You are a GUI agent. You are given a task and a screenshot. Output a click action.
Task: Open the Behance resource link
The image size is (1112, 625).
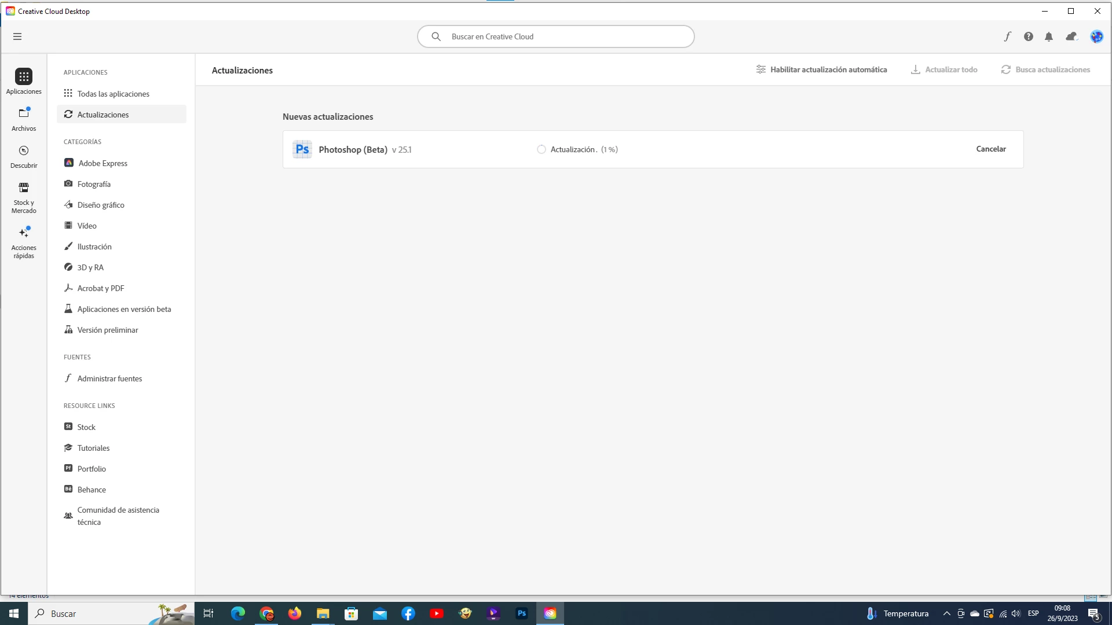pos(92,490)
